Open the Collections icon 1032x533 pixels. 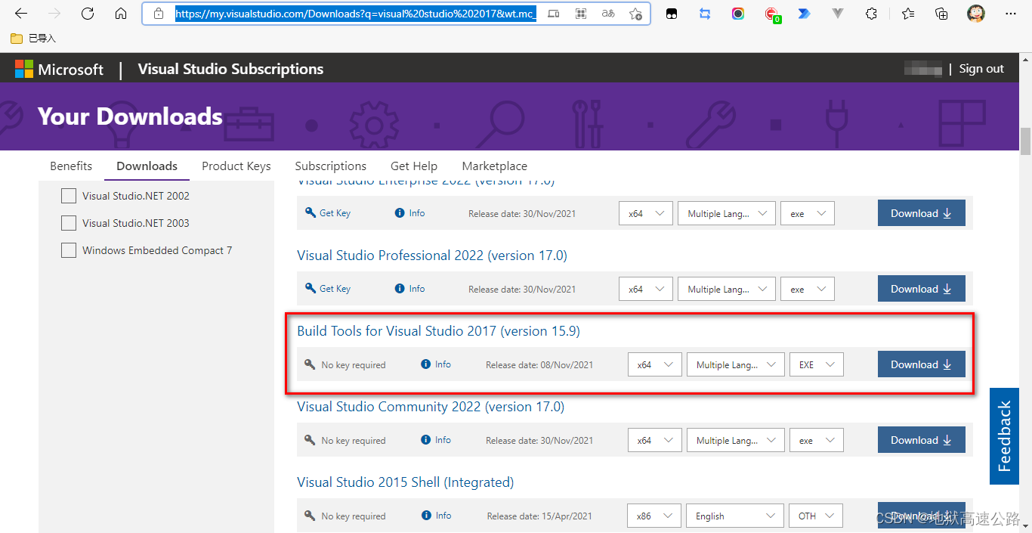point(941,14)
